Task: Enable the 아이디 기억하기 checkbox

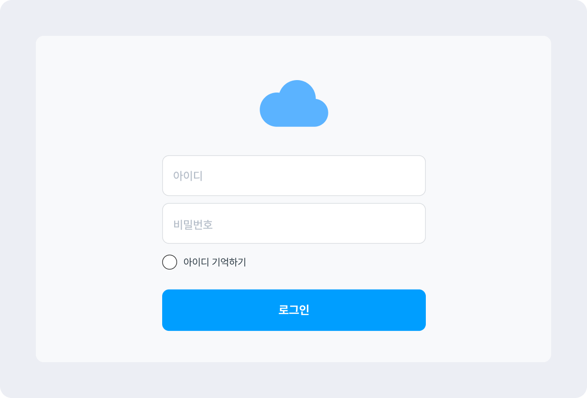Action: (x=170, y=262)
